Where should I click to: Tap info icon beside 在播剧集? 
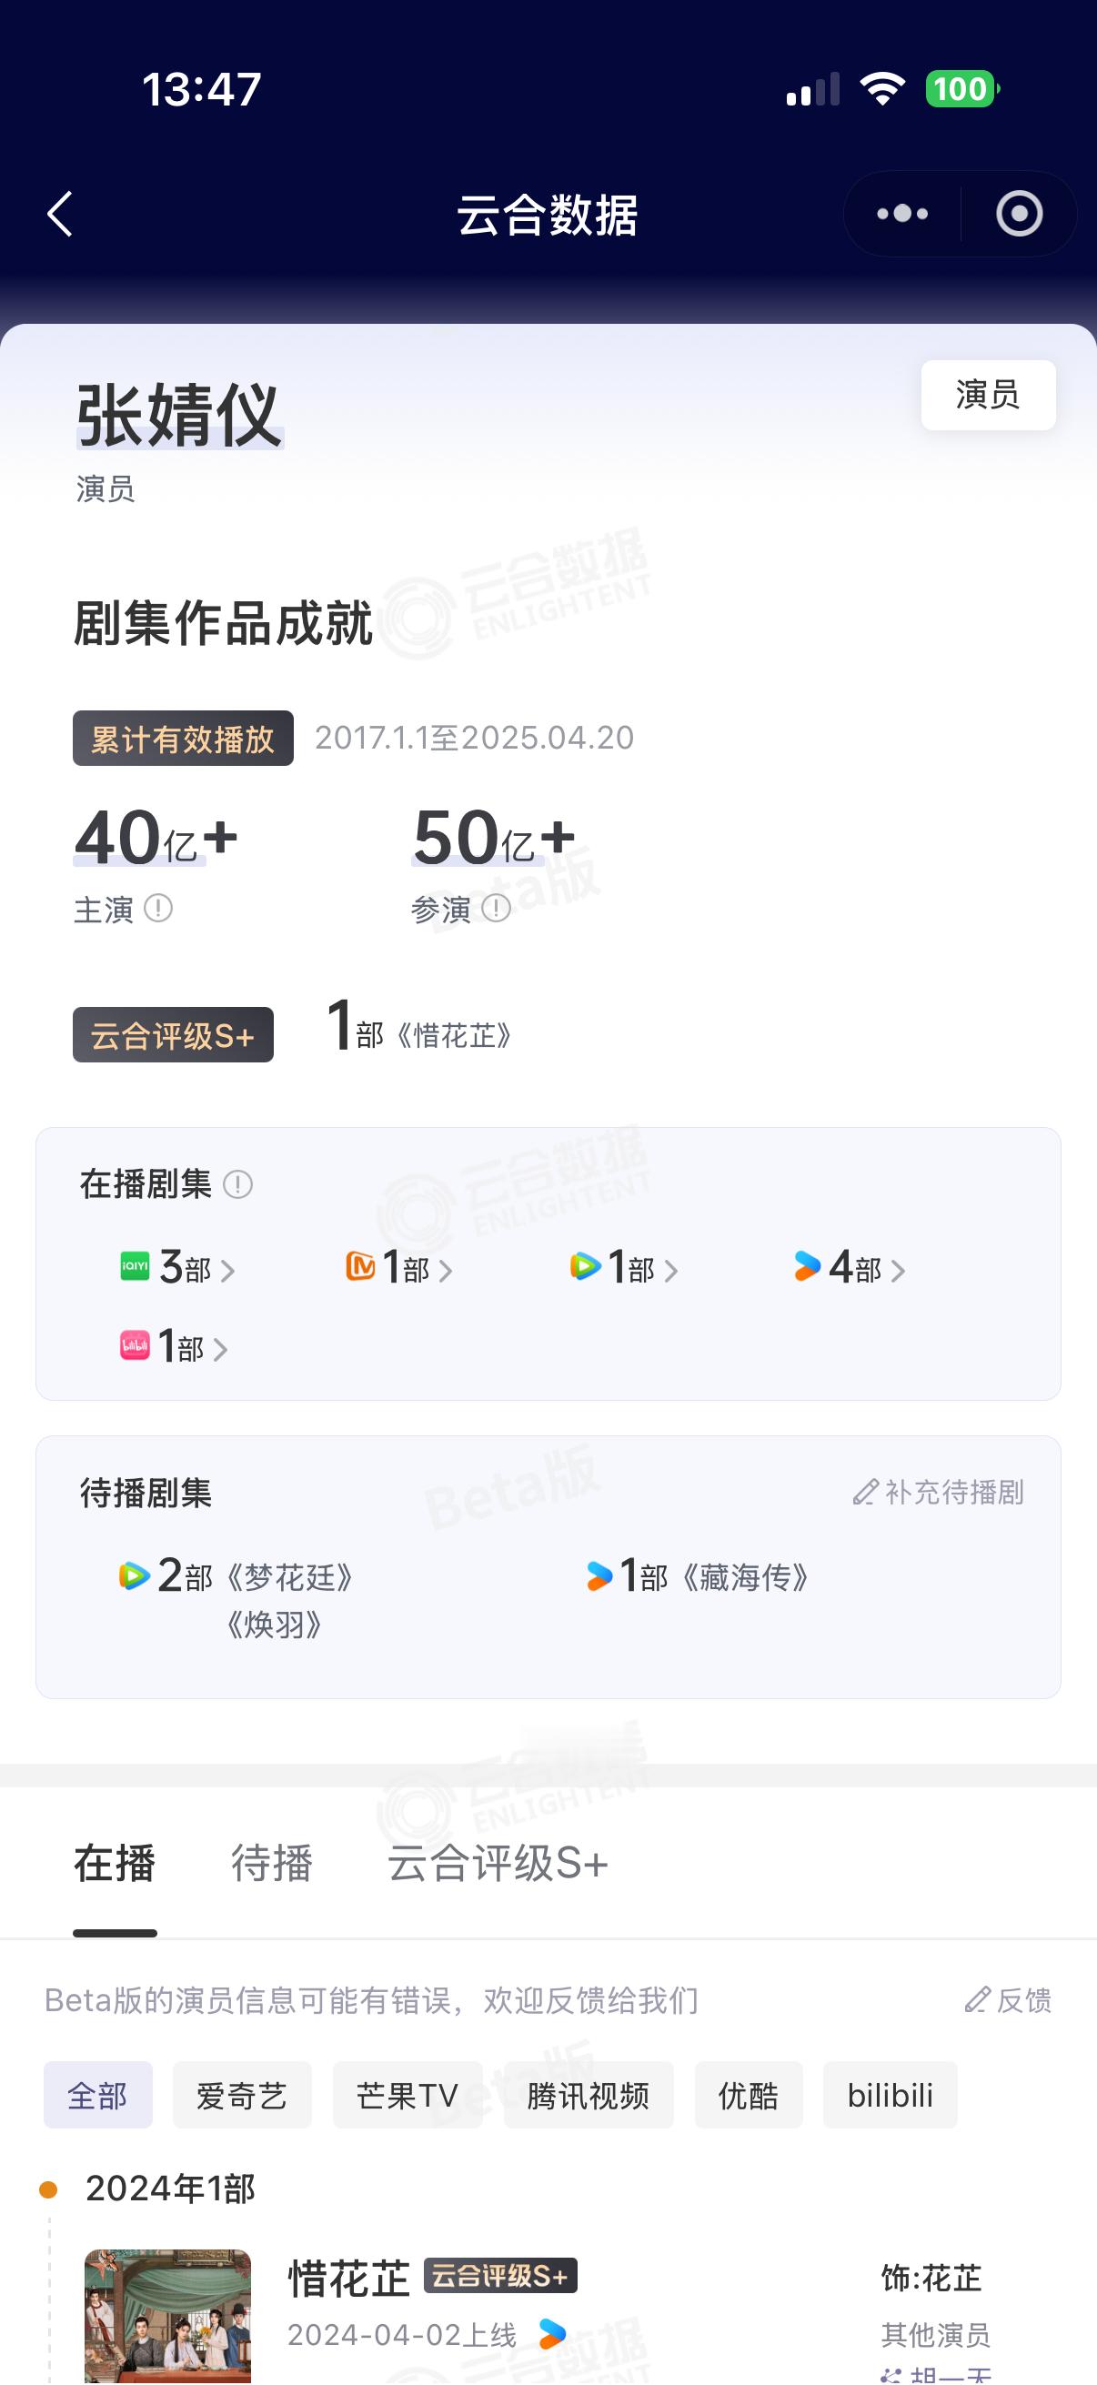click(x=238, y=1184)
